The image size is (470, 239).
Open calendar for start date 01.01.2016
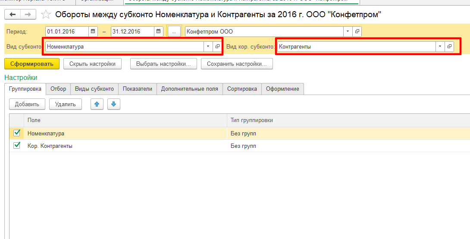(x=93, y=31)
